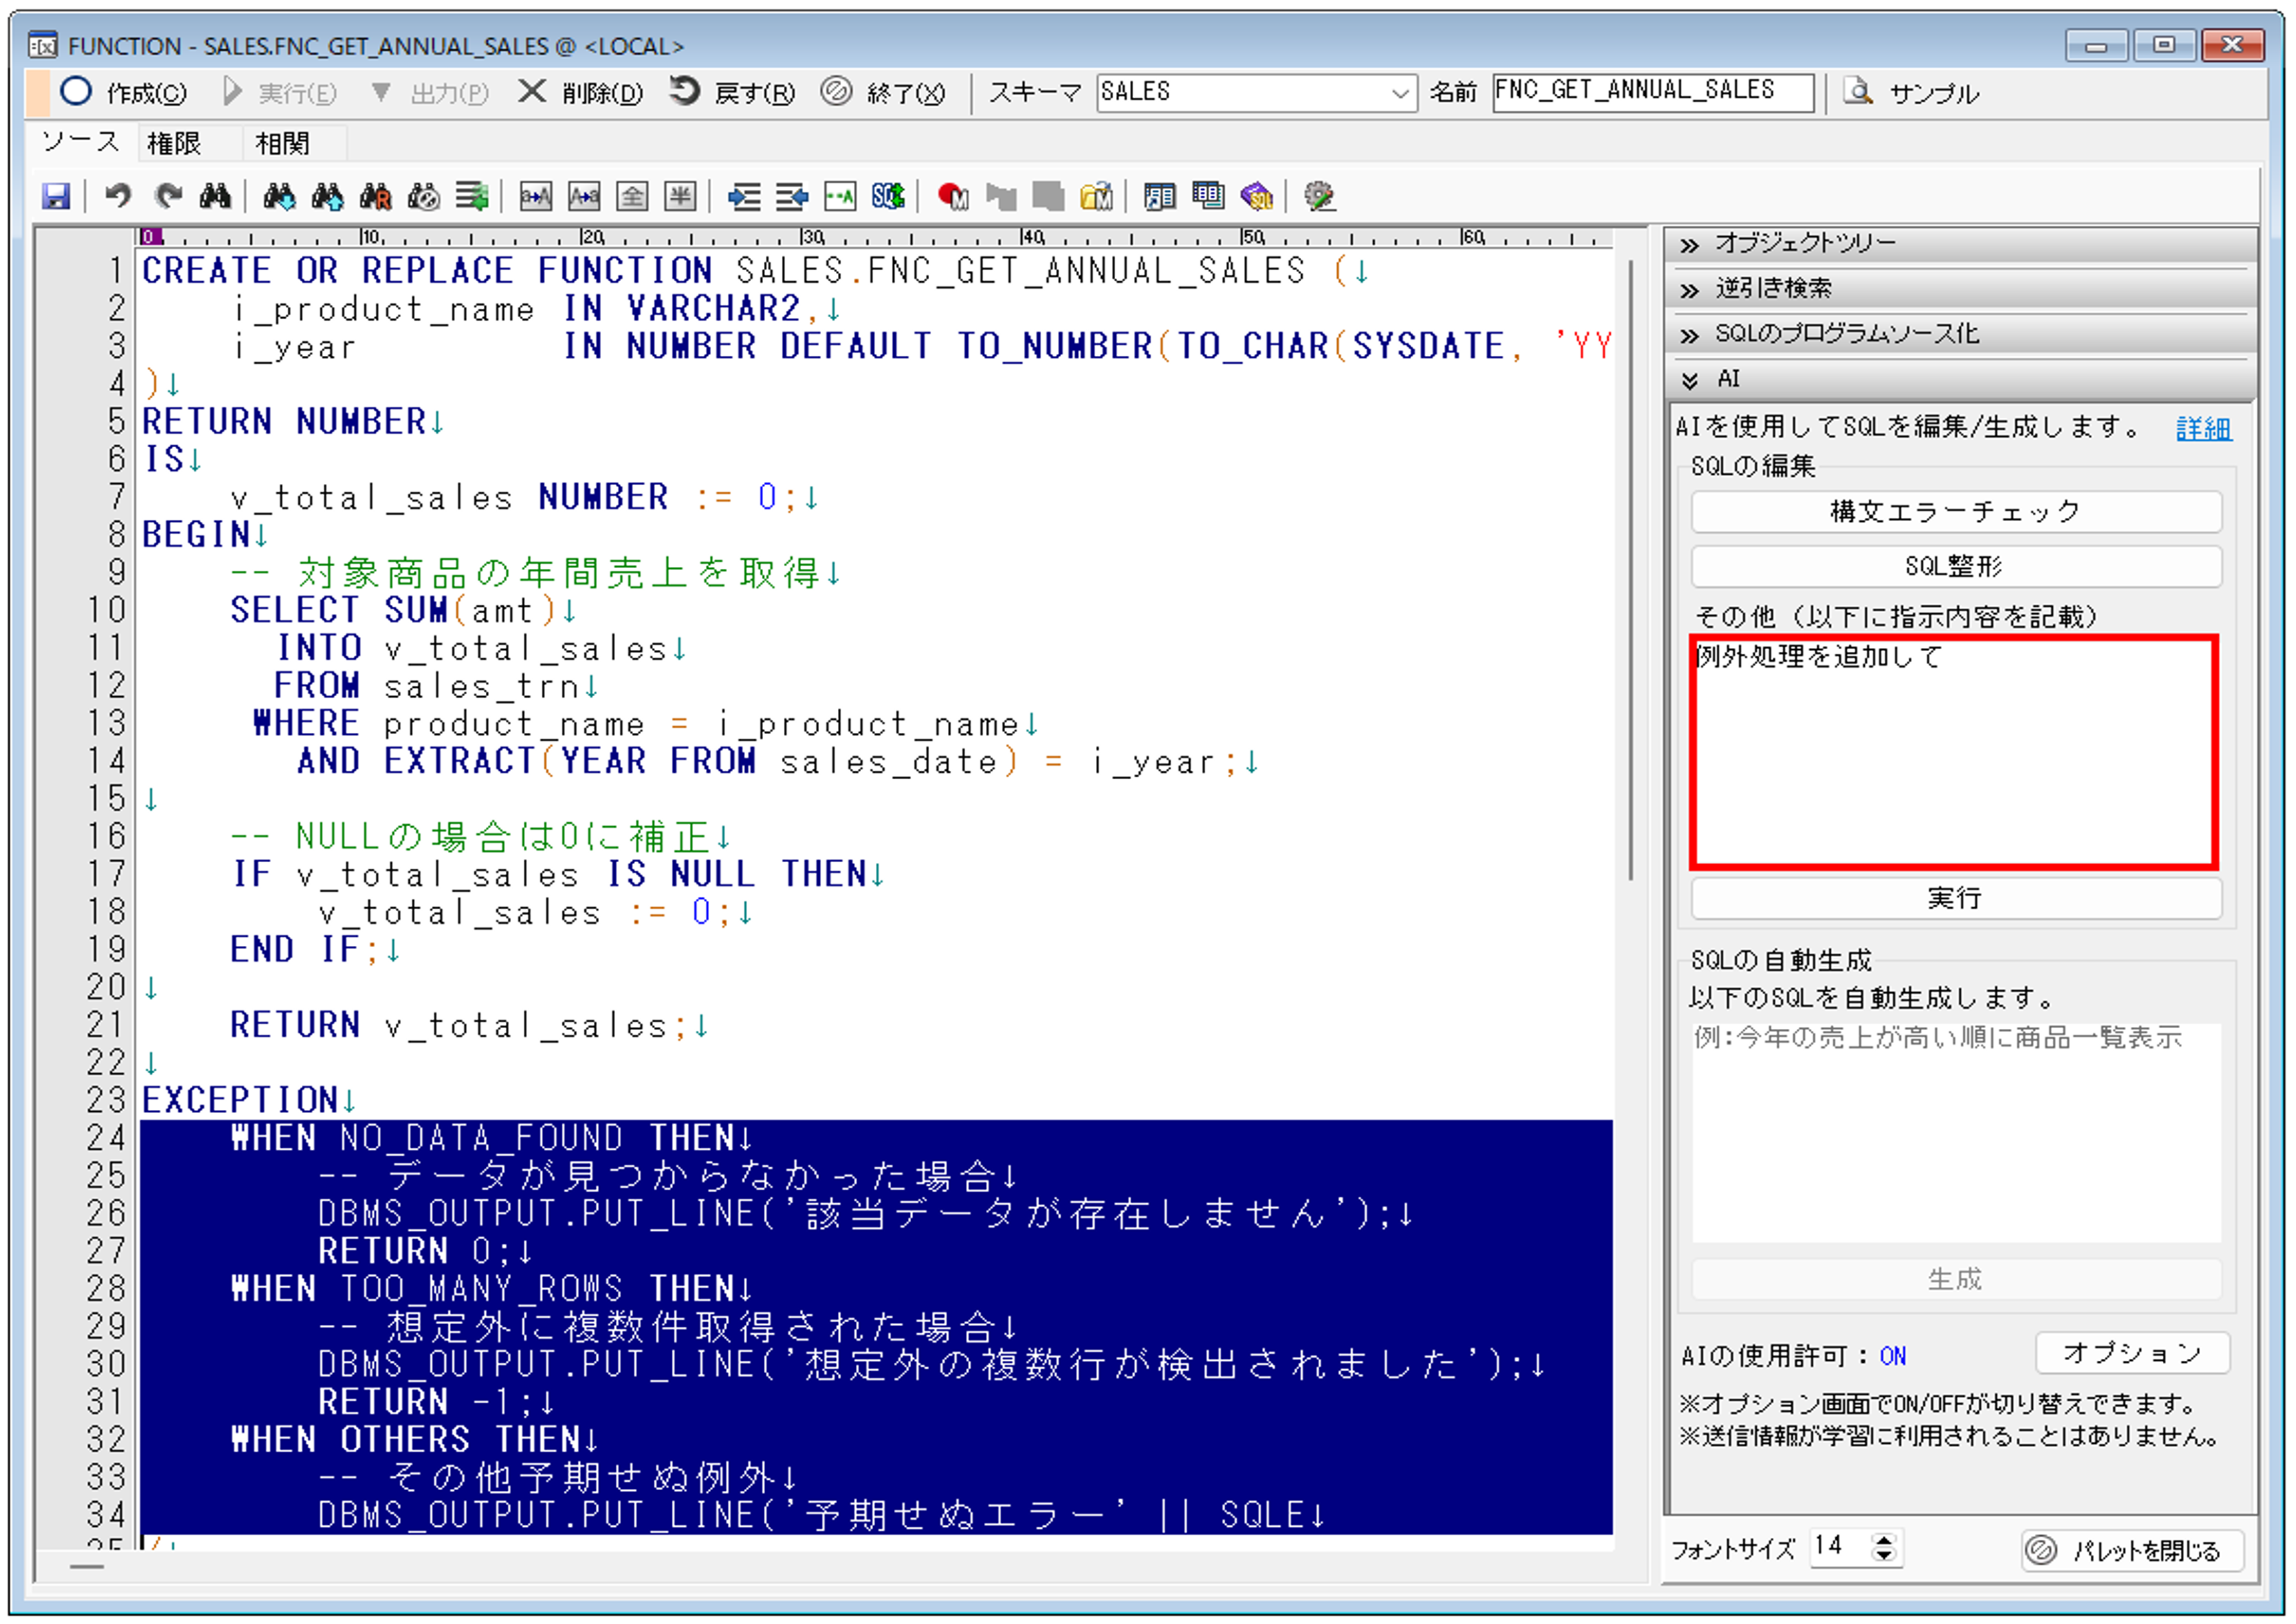Screen dimensions: 2296x1624
Task: Click the find-next binoculars icon with down arrow
Action: tap(279, 196)
